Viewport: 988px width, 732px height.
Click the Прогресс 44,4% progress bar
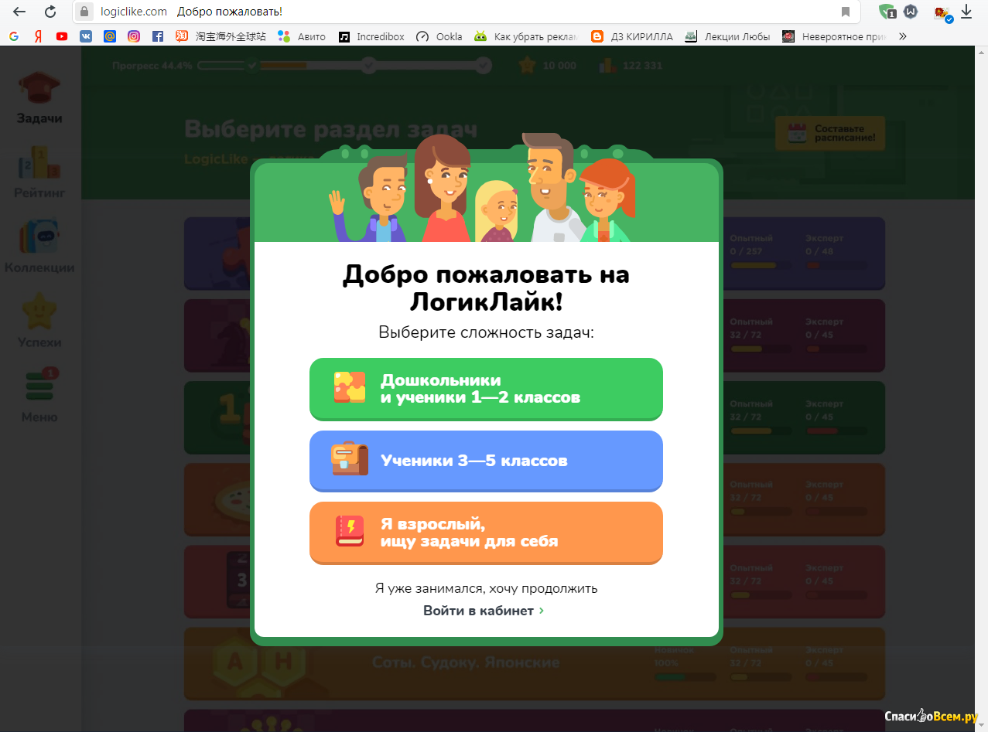click(x=302, y=66)
